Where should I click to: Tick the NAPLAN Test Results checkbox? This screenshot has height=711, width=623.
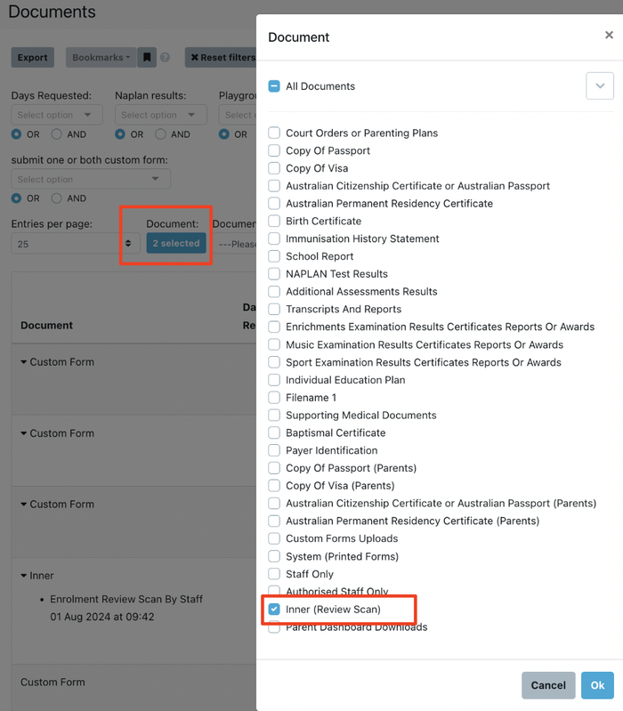pyautogui.click(x=274, y=274)
